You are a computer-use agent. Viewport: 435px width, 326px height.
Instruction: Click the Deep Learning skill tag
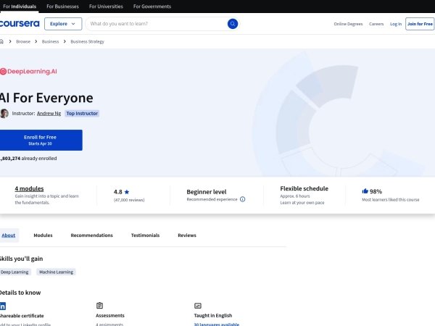coord(14,272)
